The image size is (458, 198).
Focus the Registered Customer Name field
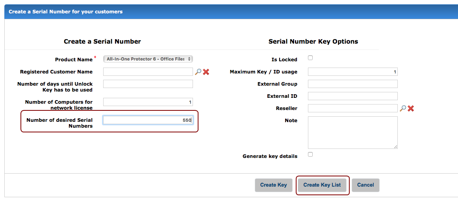pyautogui.click(x=148, y=72)
